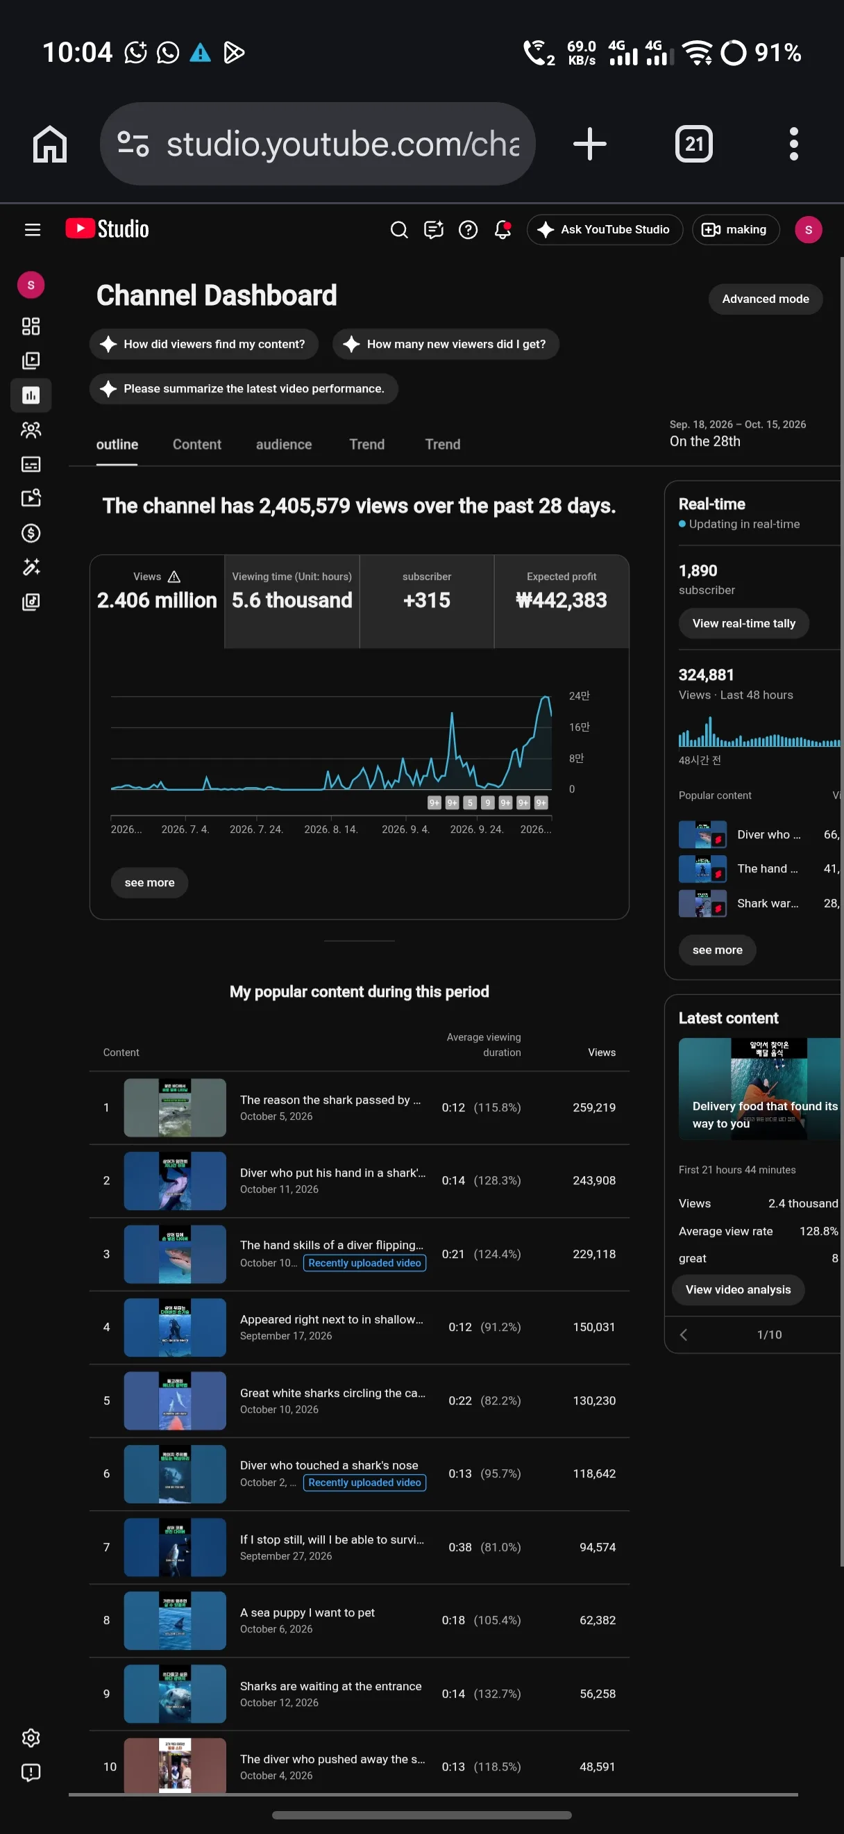Open 'Diver who put his hand in a shark' video
844x1834 pixels.
pos(359,1180)
